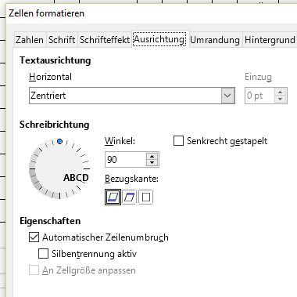Switch to the Zahlen tab
Screen dimensions: 297x297
click(30, 40)
